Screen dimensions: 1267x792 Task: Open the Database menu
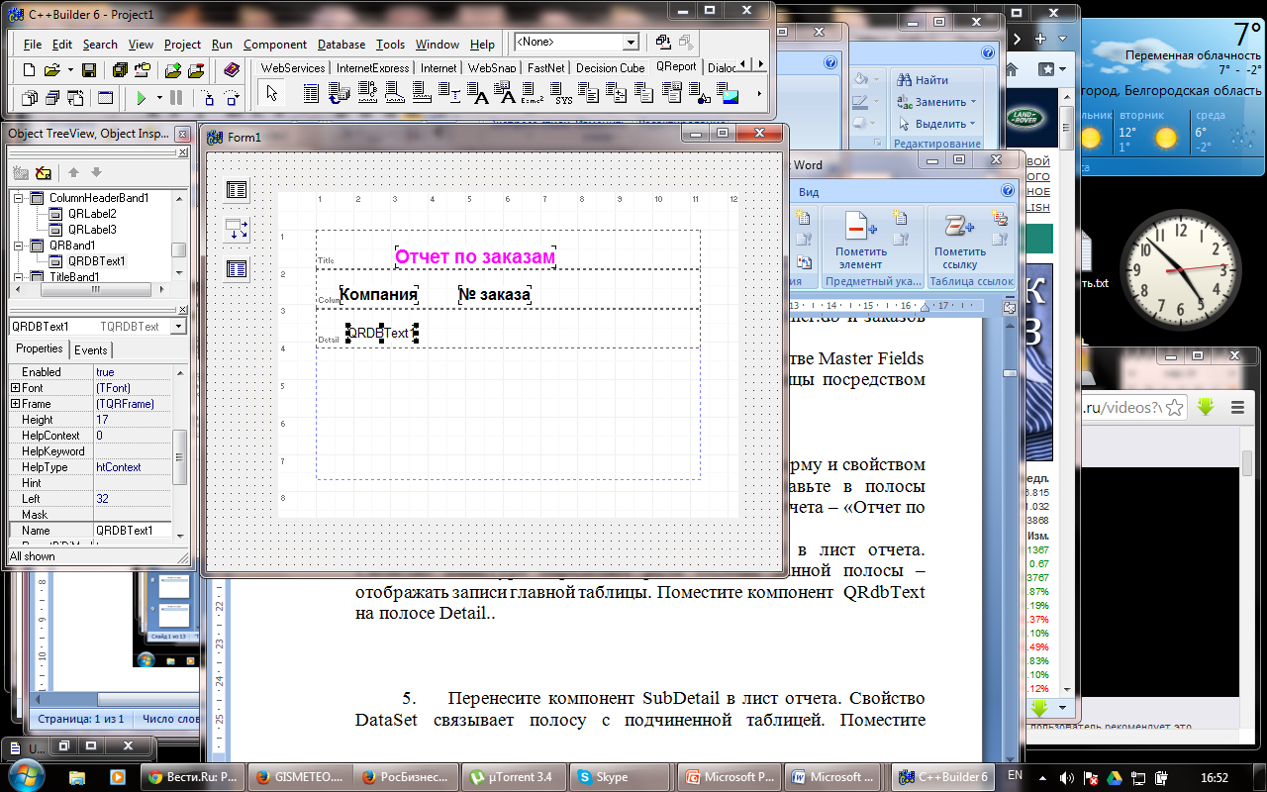click(x=341, y=45)
